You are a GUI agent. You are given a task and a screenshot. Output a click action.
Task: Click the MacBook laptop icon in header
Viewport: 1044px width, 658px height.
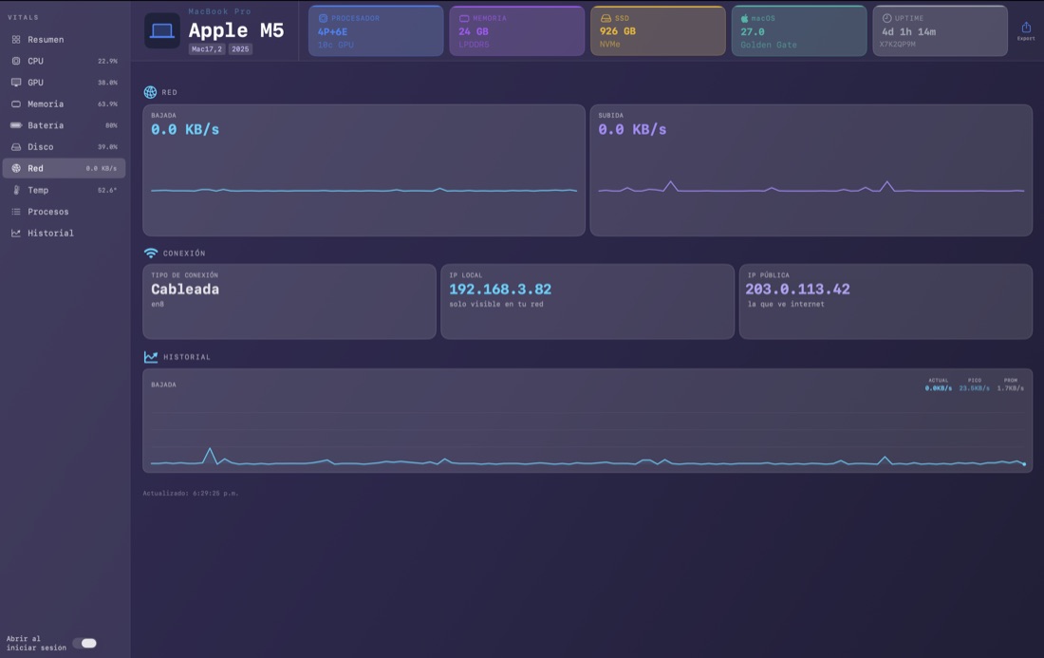click(161, 30)
